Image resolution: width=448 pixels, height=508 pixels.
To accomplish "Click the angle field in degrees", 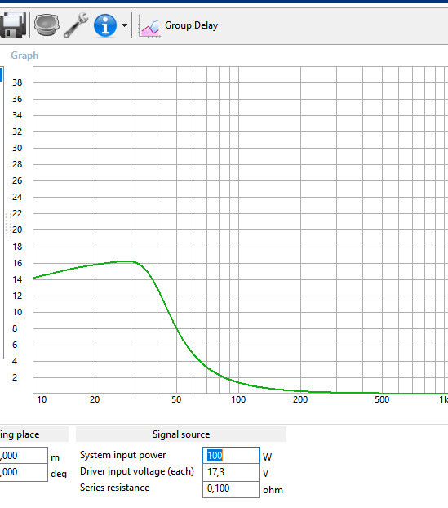I will coord(24,472).
